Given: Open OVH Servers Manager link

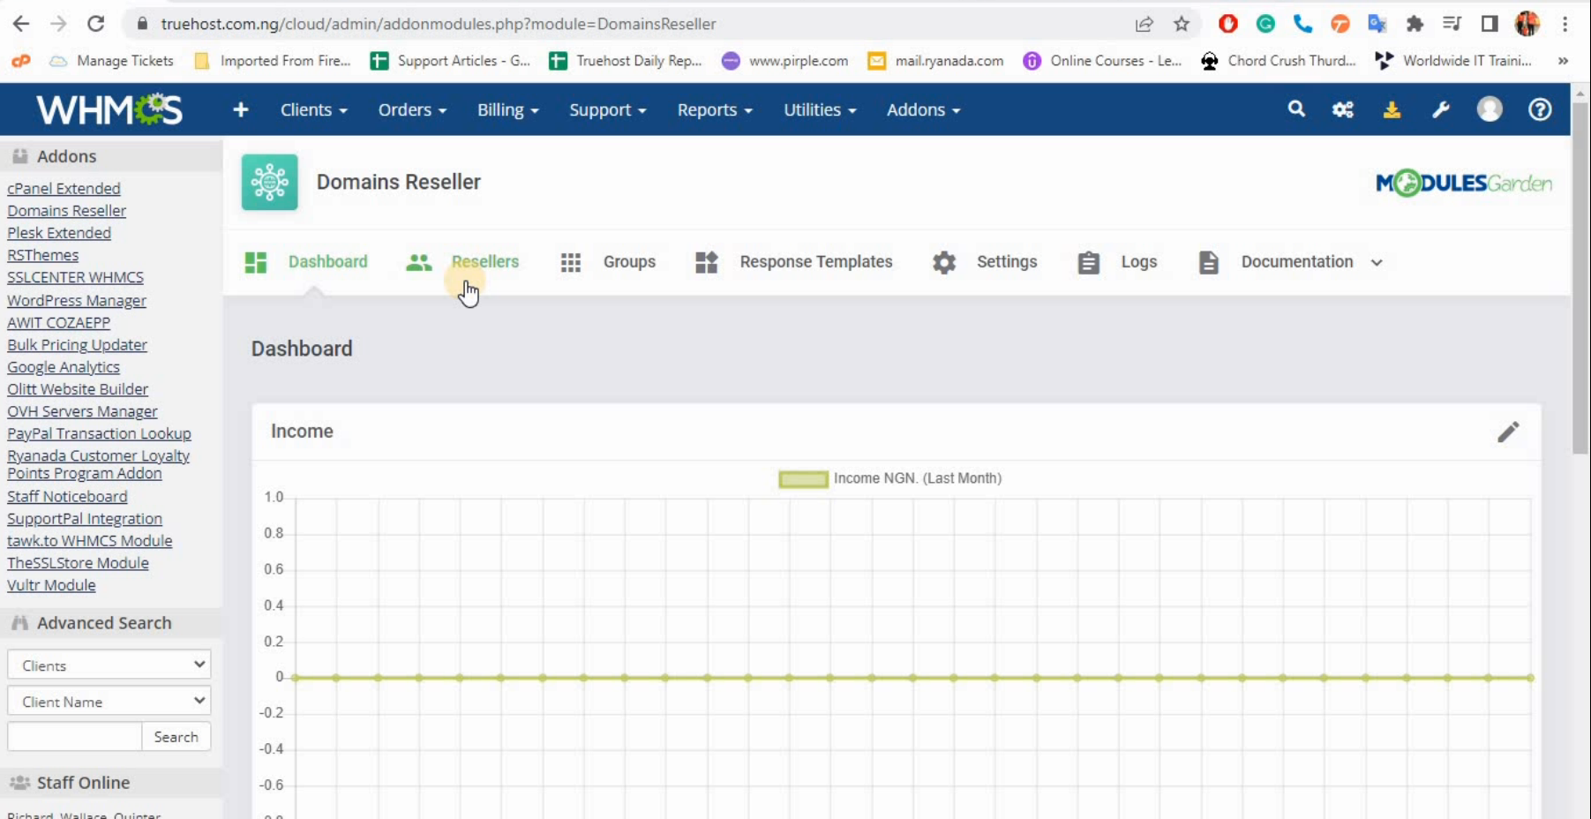Looking at the screenshot, I should (x=82, y=410).
